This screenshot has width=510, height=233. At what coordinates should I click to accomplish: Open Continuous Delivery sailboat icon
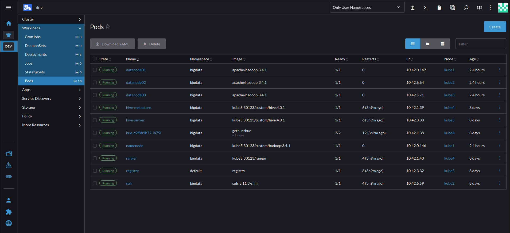[x=9, y=165]
